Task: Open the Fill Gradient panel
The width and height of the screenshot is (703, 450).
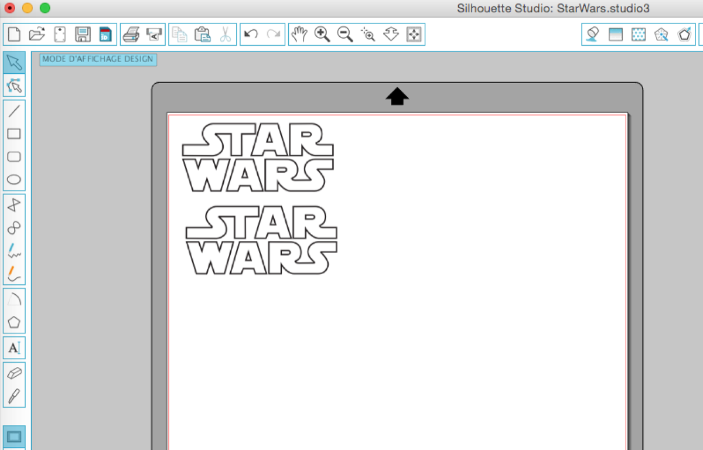Action: 615,34
